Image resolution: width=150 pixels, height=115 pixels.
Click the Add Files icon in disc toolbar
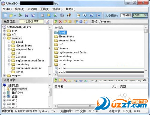[x=76, y=22]
